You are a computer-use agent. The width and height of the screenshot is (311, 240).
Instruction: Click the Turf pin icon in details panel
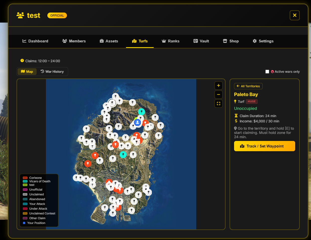point(235,102)
